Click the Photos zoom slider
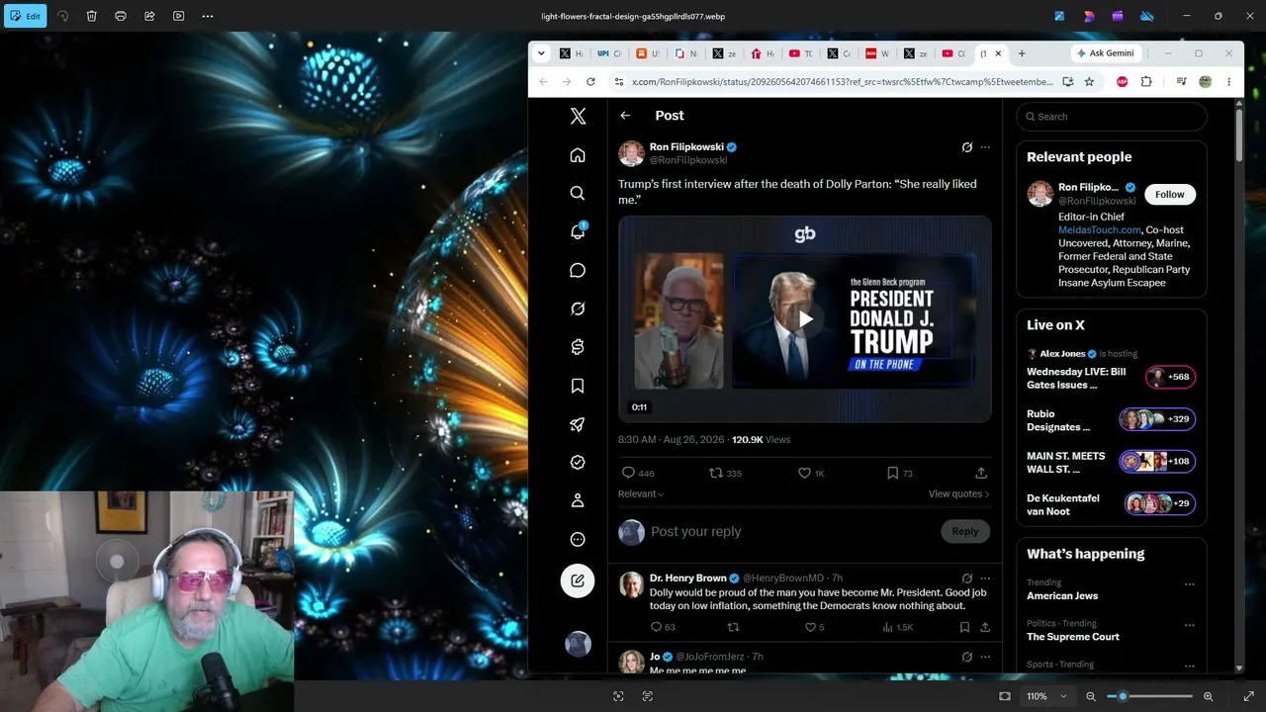This screenshot has width=1266, height=712. coord(1149,696)
